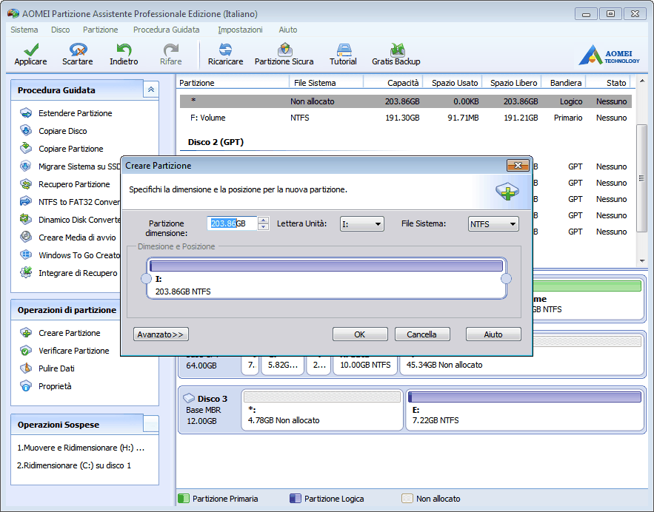The image size is (654, 512).
Task: Select the F: Volume partition row
Action: [x=406, y=118]
